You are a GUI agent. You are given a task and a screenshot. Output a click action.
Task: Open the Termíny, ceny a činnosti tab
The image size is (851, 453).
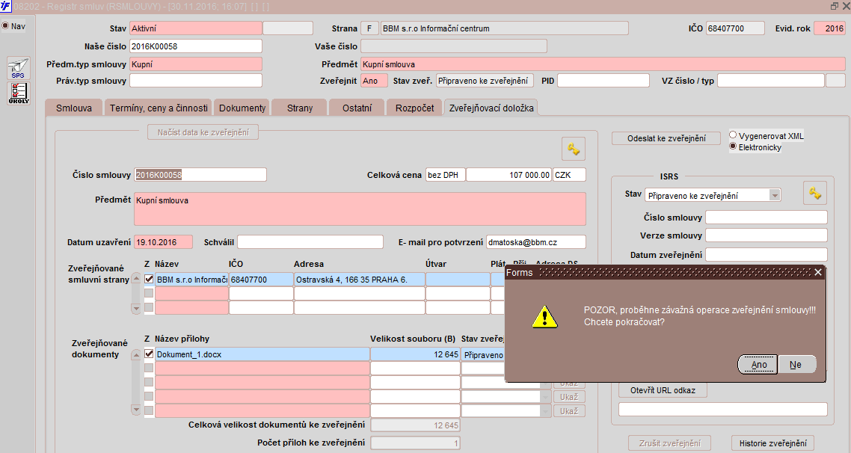159,108
